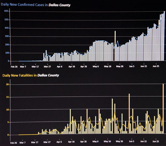166x146 pixels.
Task: Click "May 6" on the cases chart x-axis
Action: click(x=96, y=66)
